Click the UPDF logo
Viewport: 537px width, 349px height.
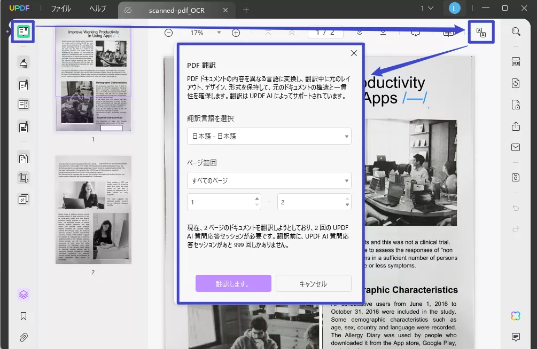(20, 8)
